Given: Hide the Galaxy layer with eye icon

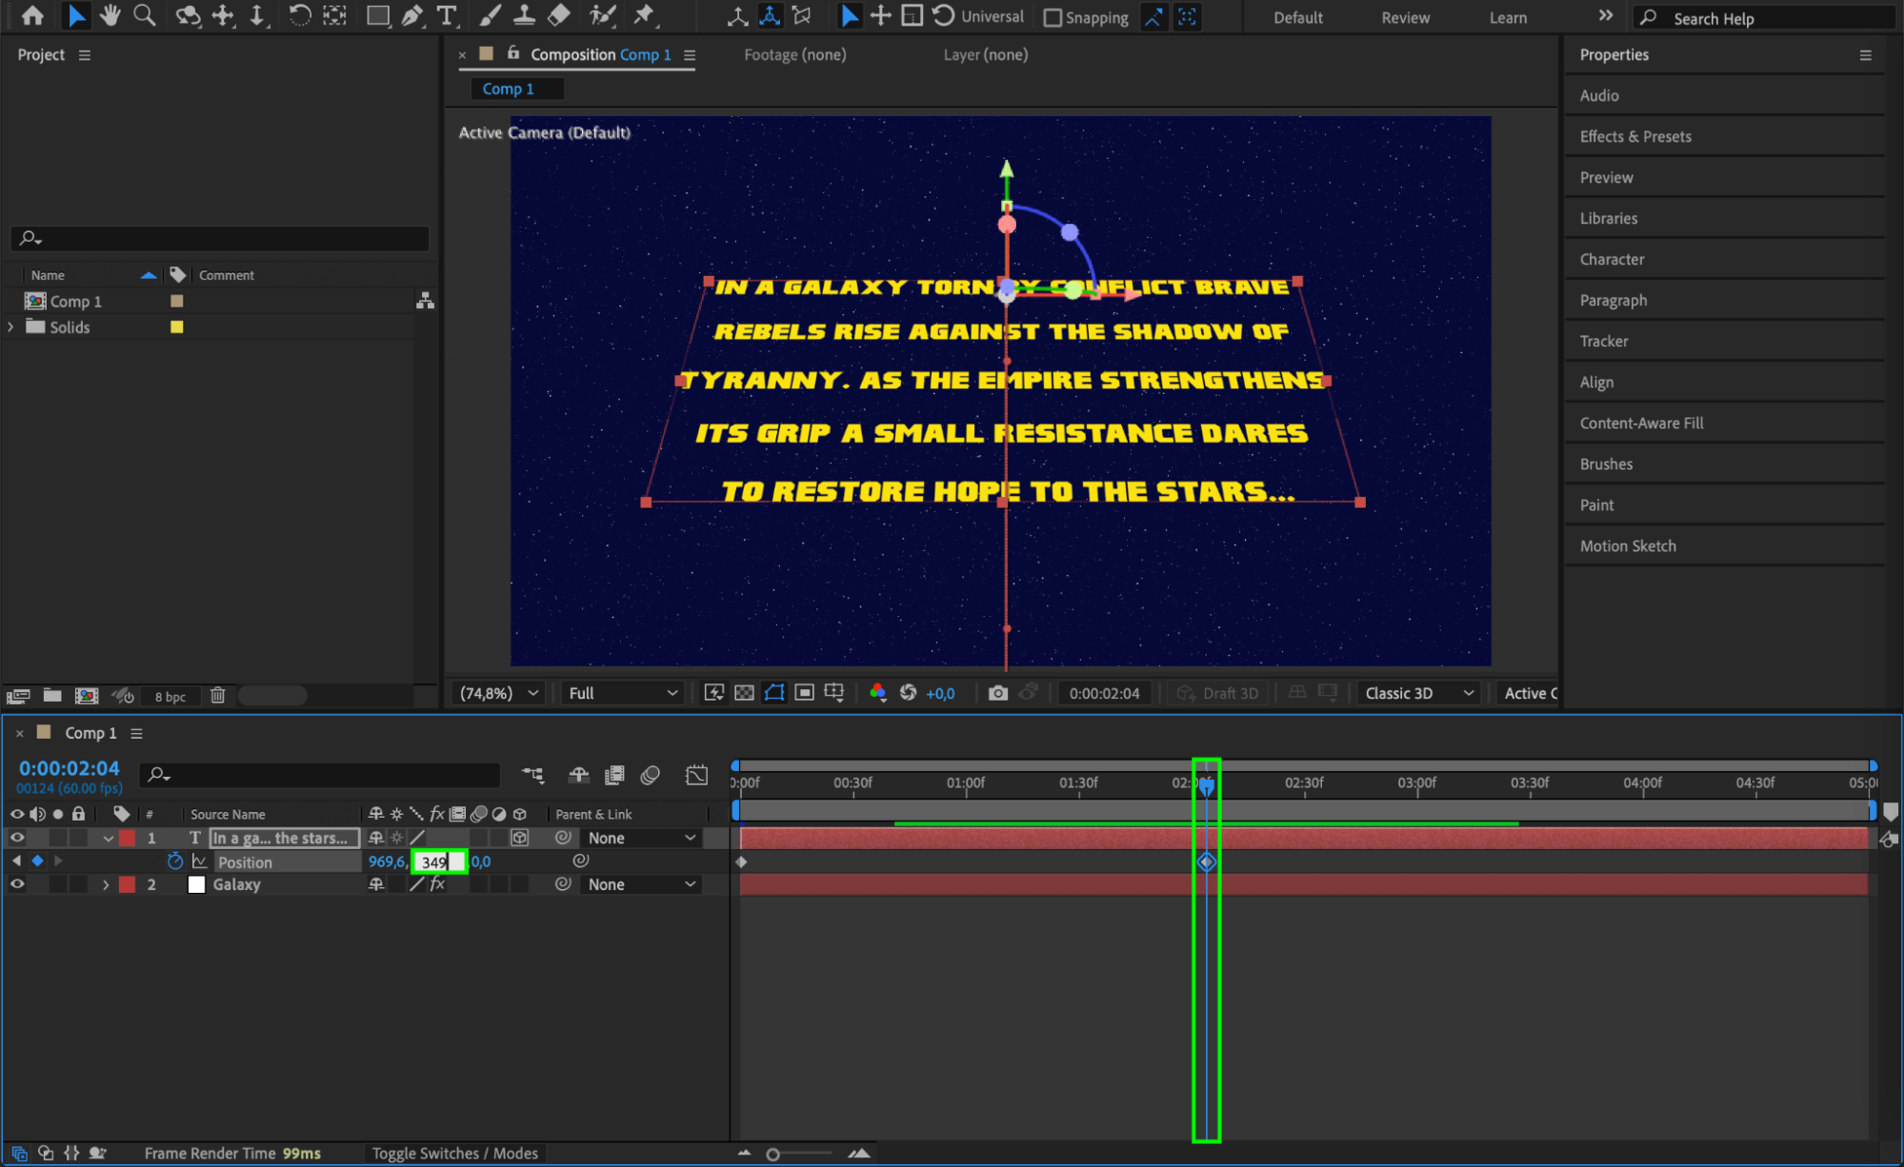Looking at the screenshot, I should (x=17, y=884).
